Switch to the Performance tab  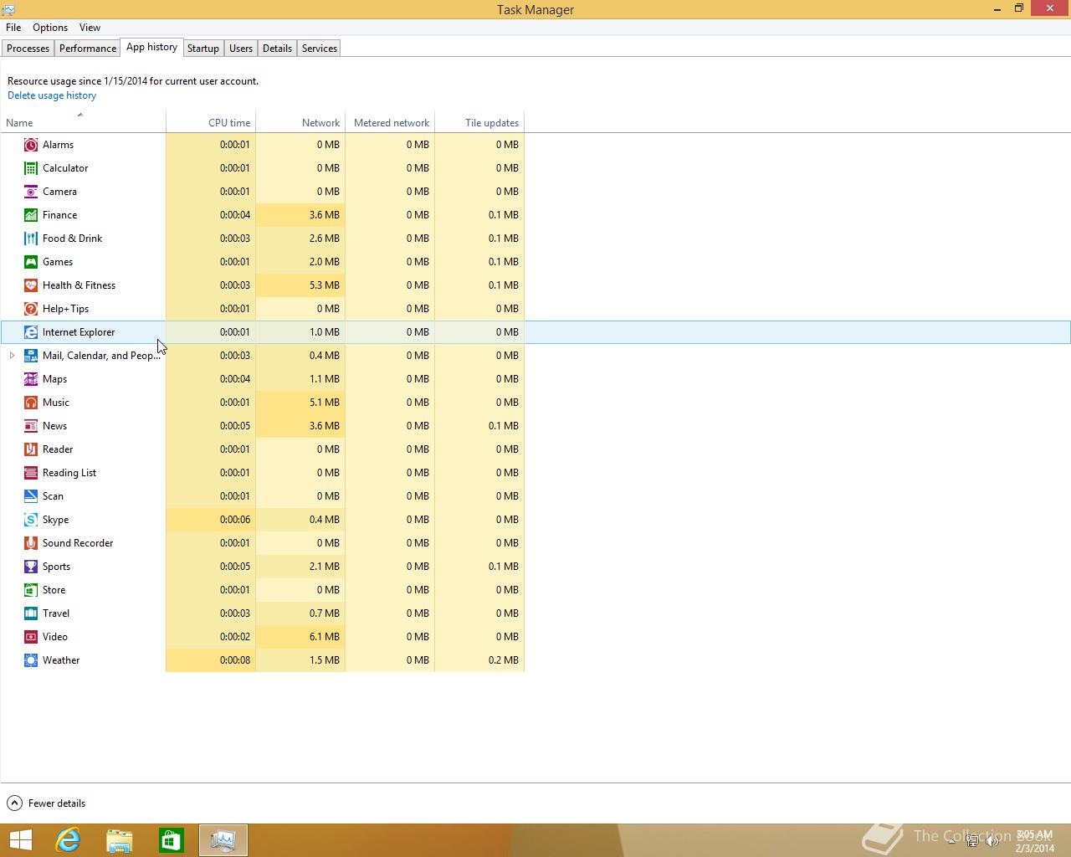tap(88, 49)
